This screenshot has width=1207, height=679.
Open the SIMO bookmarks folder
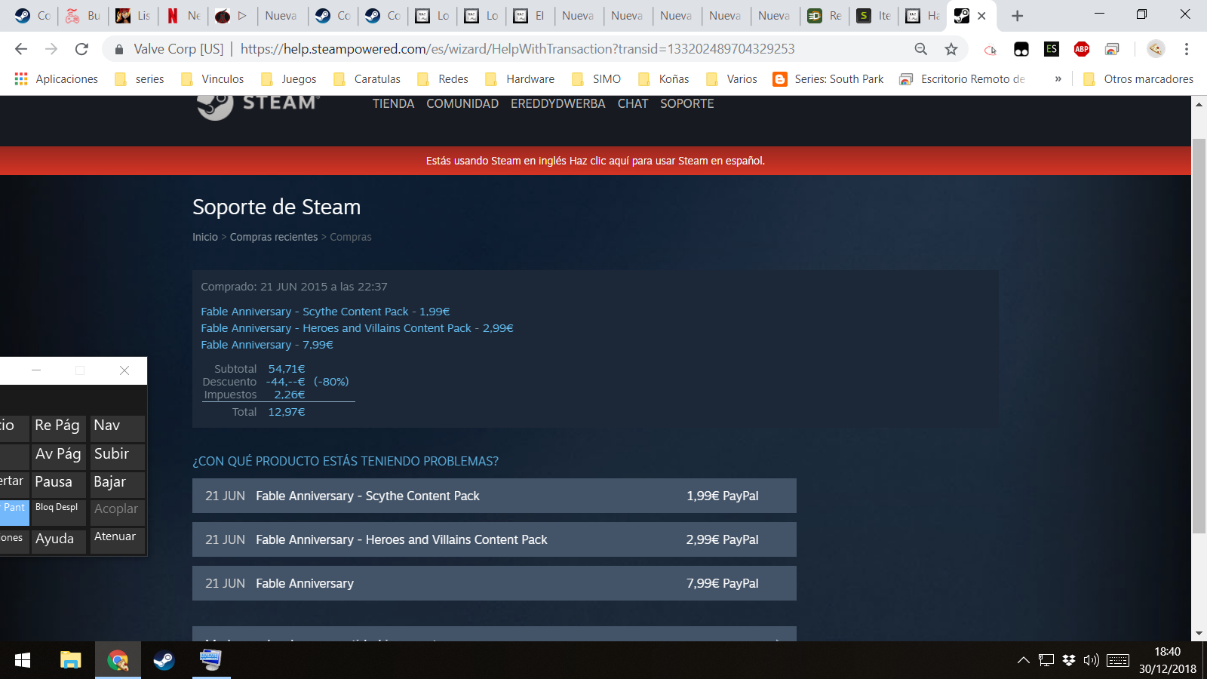597,79
